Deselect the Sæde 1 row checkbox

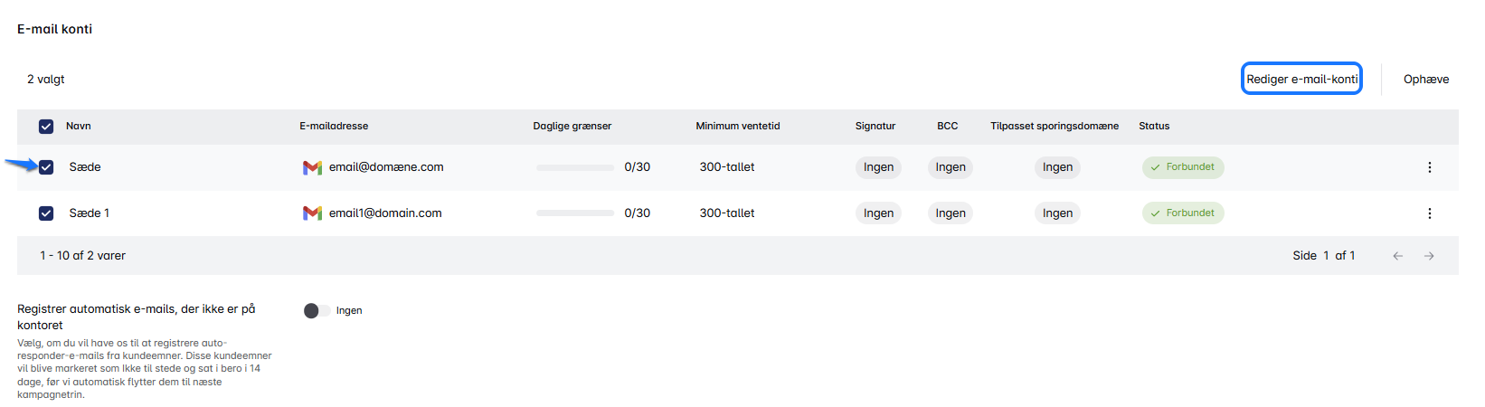[x=46, y=213]
